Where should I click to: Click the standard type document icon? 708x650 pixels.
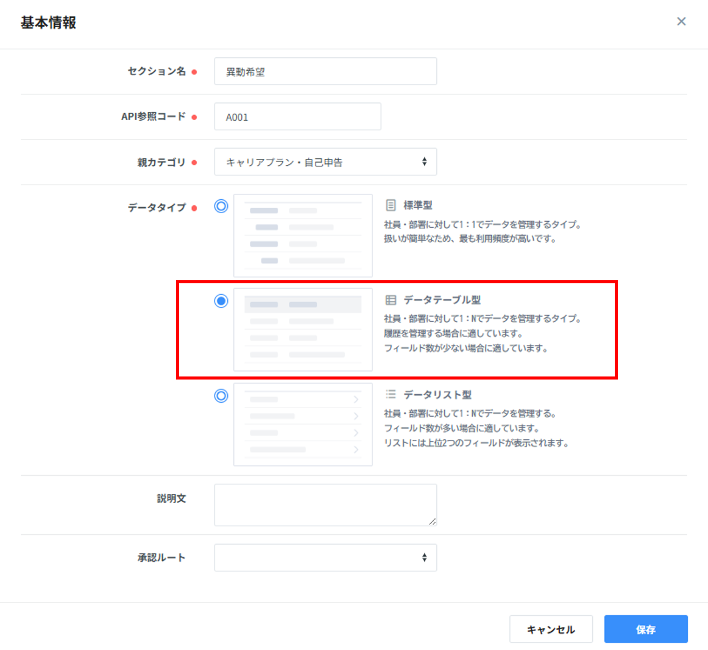pyautogui.click(x=391, y=205)
